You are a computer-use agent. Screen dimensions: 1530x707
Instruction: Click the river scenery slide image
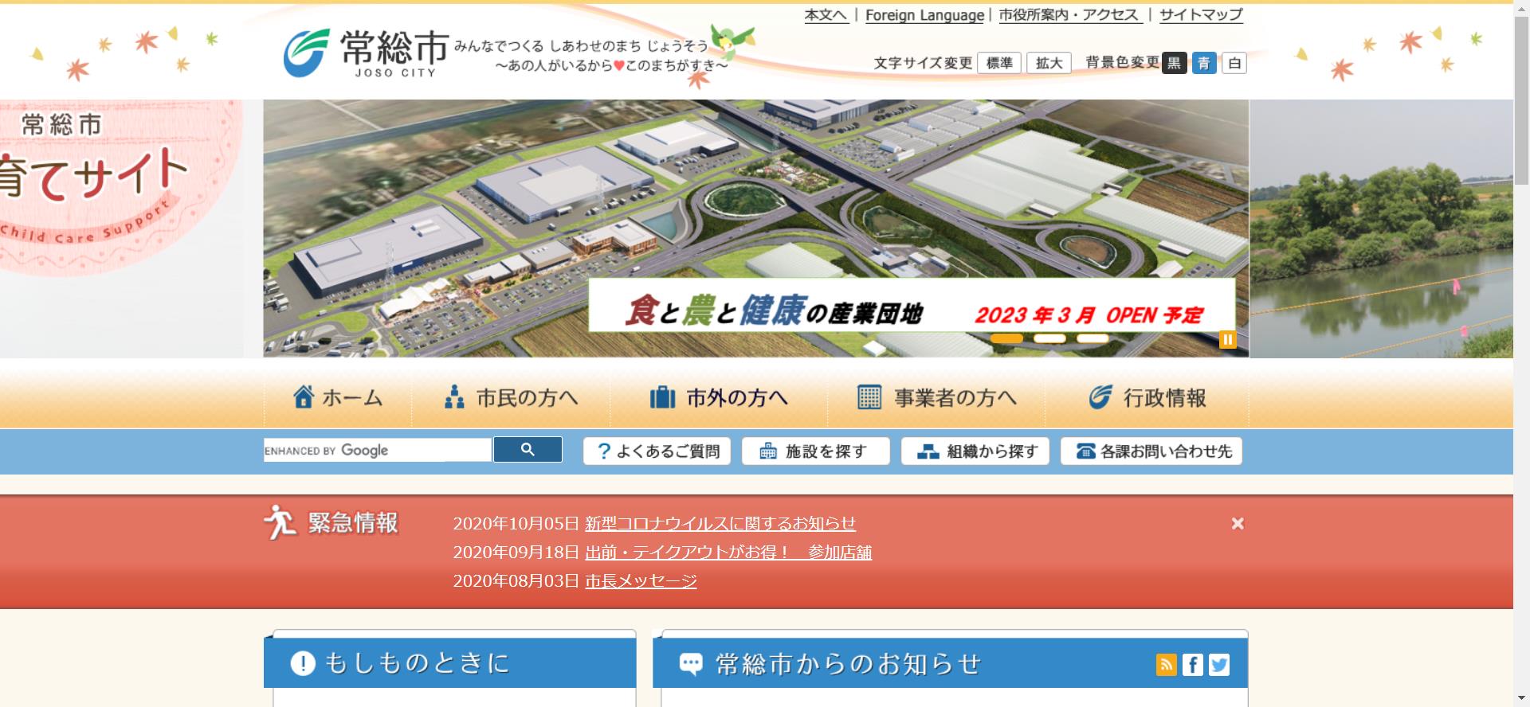click(x=1381, y=229)
